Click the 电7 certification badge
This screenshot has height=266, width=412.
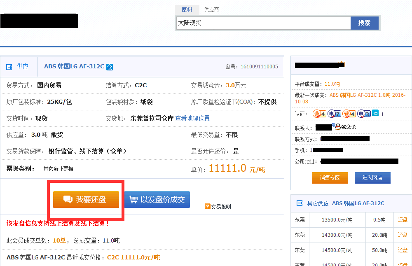(334, 114)
